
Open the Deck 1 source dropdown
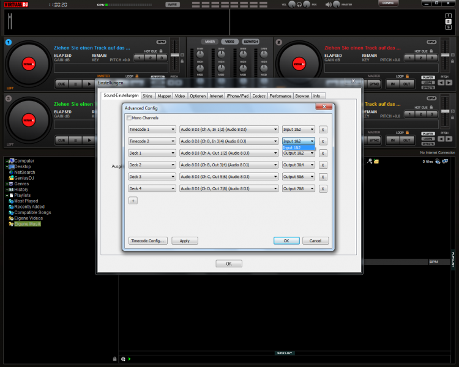pyautogui.click(x=152, y=153)
